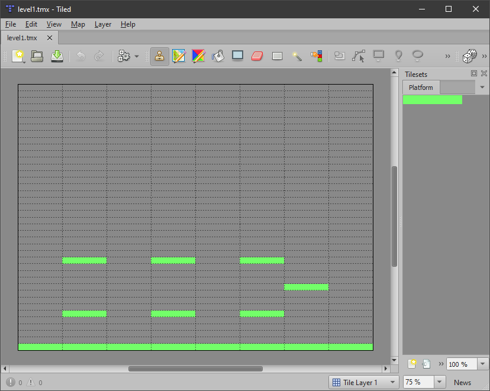Open the Tile Layer 1 layer selector

pos(364,382)
